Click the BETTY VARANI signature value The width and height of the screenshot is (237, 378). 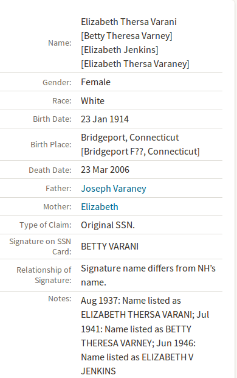(110, 247)
